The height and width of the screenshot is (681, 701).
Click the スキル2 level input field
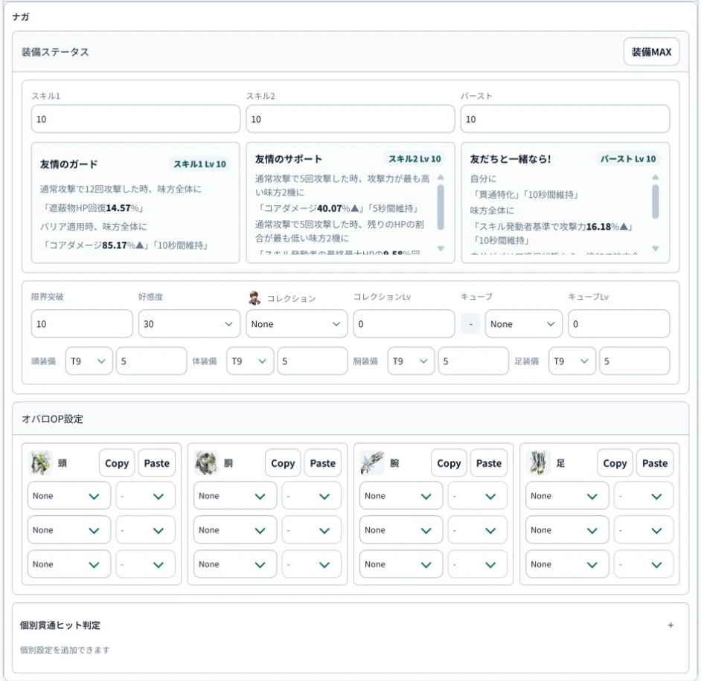click(x=350, y=119)
